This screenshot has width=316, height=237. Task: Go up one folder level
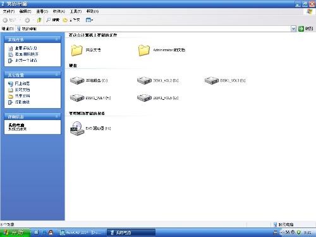click(x=39, y=20)
